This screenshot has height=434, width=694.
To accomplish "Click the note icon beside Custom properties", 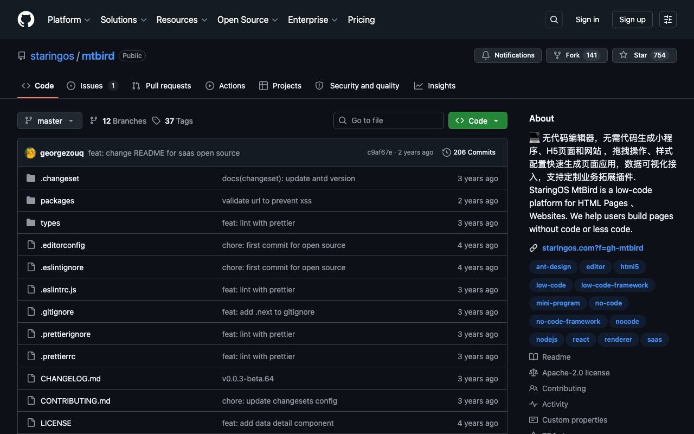I will [x=534, y=420].
